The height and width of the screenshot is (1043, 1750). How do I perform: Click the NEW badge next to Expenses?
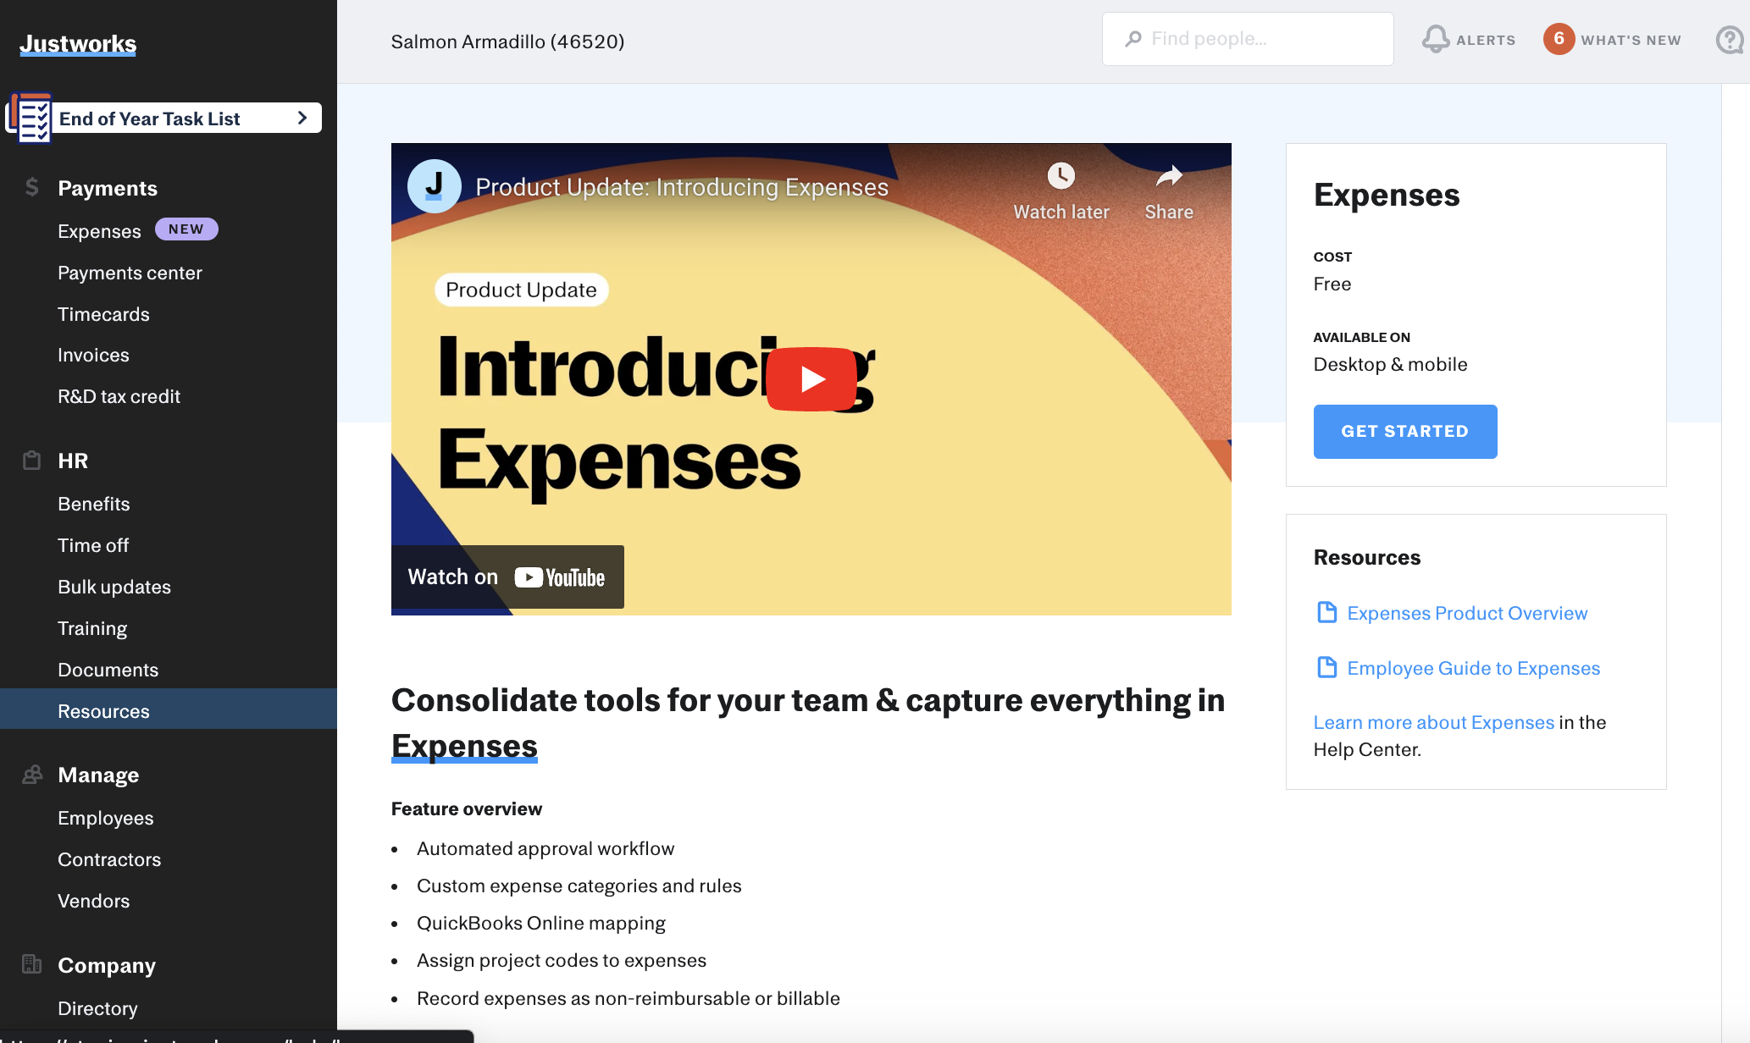coord(186,229)
